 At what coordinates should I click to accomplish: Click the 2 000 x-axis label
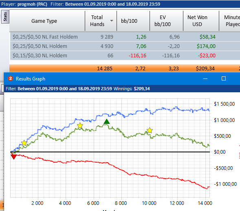coord(37,203)
